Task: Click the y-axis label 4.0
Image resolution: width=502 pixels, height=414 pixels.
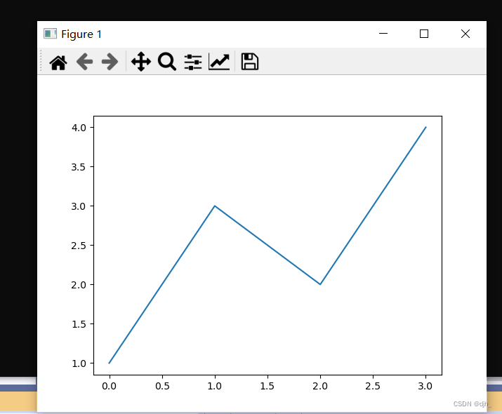Action: 79,128
